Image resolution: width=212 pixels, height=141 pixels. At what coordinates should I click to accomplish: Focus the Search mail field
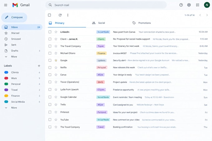click(106, 5)
